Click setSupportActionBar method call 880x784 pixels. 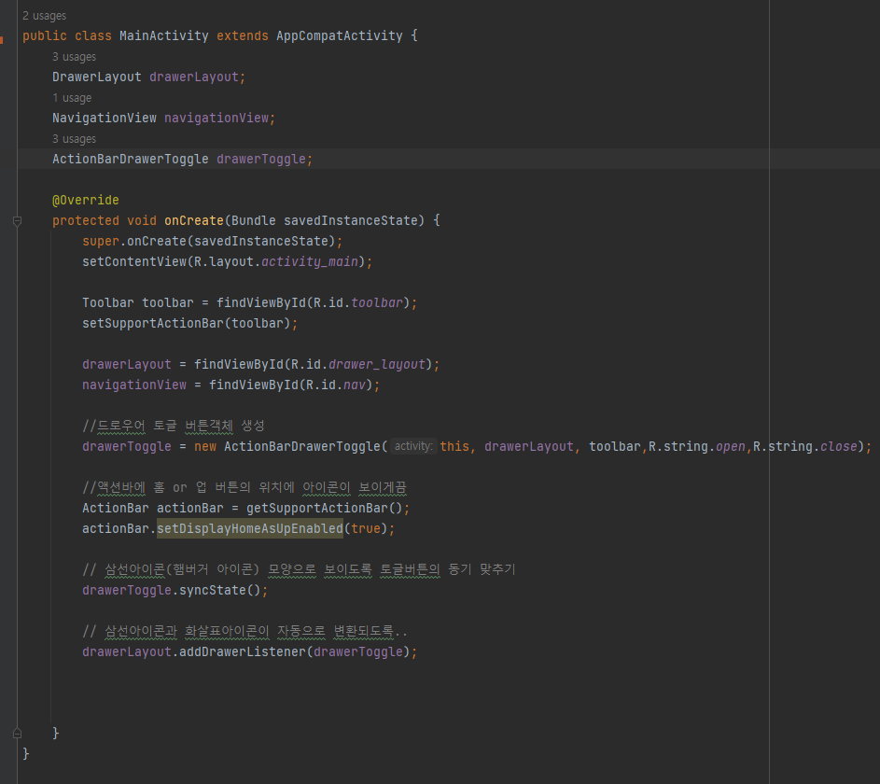pyautogui.click(x=153, y=323)
